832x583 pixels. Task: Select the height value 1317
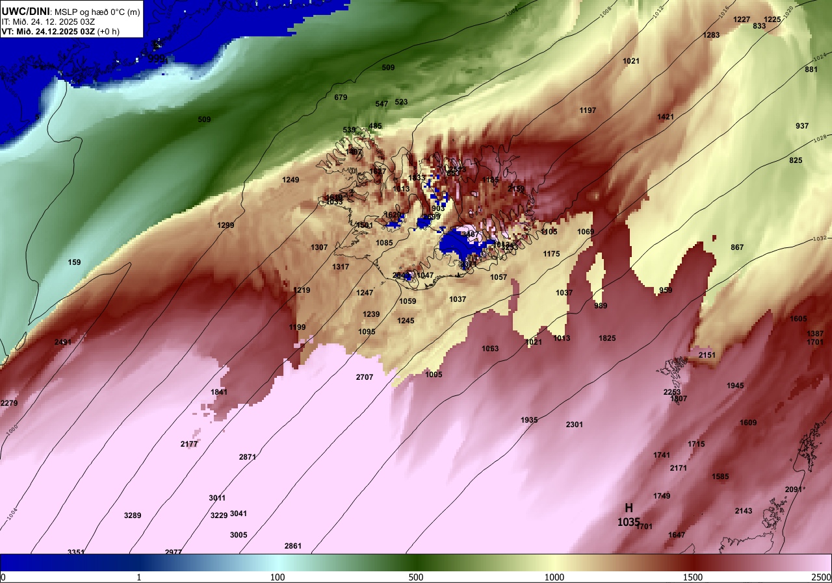[x=341, y=267]
